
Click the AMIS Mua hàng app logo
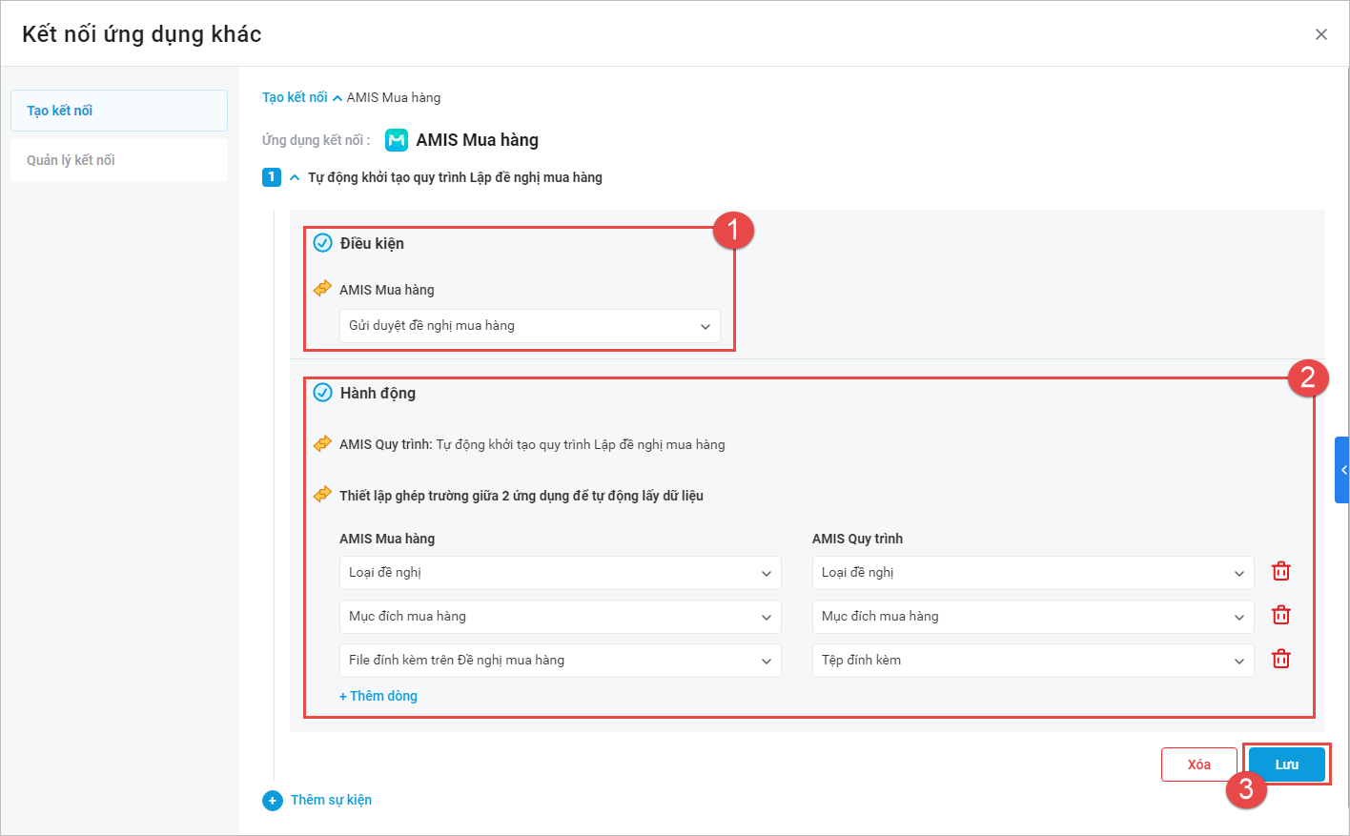pos(397,140)
